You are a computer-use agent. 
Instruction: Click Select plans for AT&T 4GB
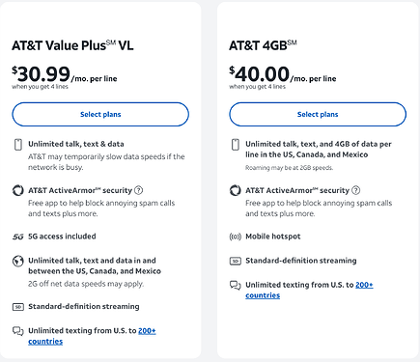318,114
